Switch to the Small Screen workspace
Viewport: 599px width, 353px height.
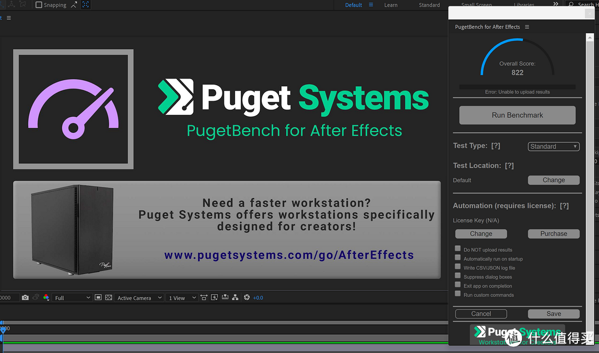[x=476, y=5]
